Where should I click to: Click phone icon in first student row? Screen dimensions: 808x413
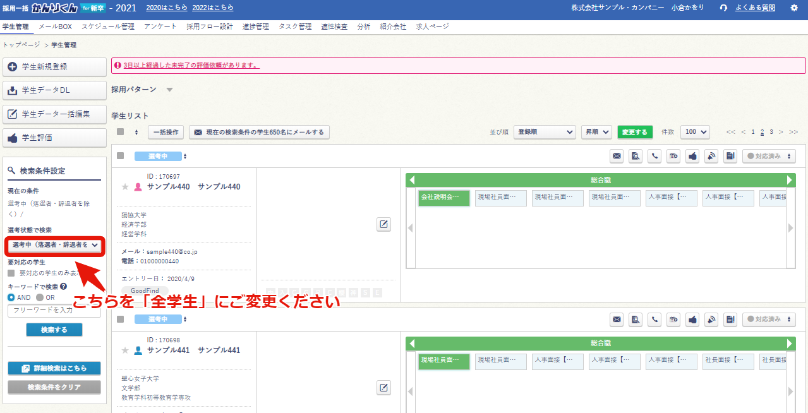654,157
